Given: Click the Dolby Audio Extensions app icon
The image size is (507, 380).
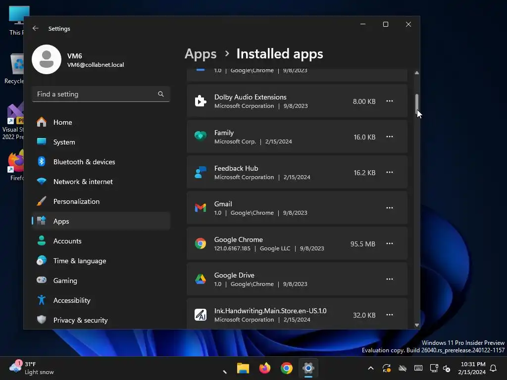Looking at the screenshot, I should pyautogui.click(x=201, y=101).
